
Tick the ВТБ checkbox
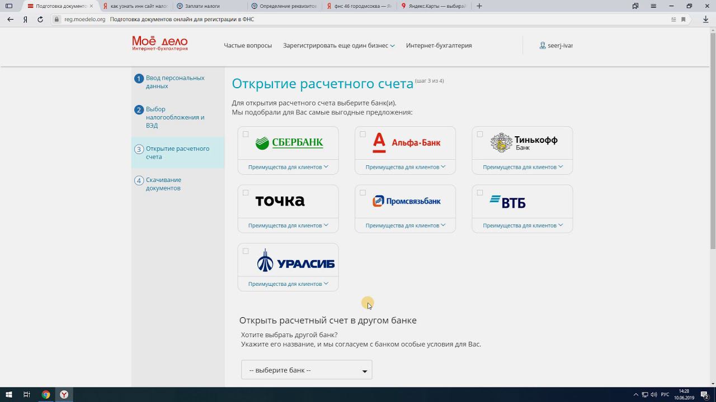(x=480, y=193)
